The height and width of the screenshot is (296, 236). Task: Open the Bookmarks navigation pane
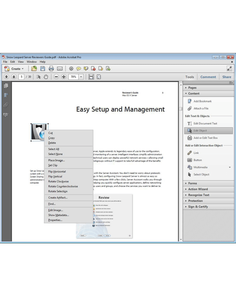click(6, 95)
